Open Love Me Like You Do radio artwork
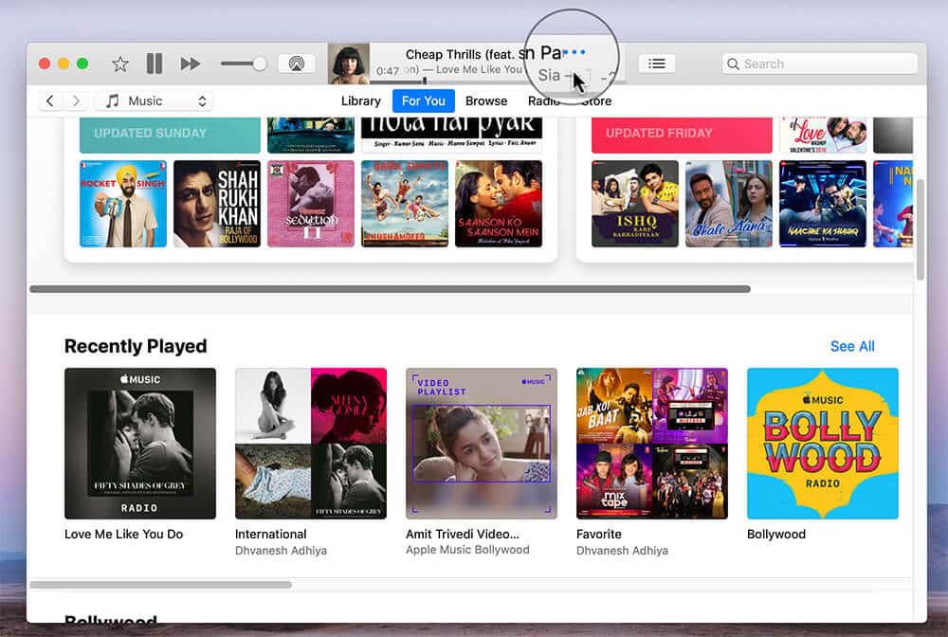 click(140, 444)
